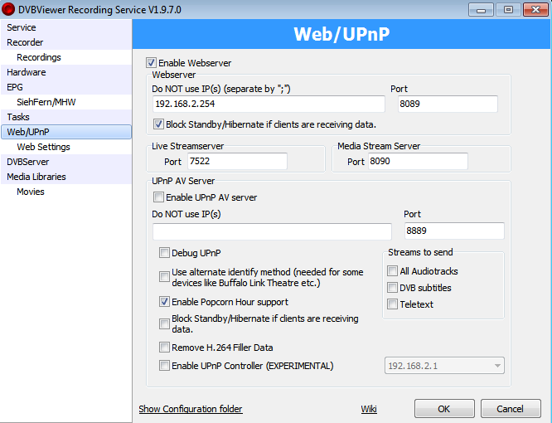Screen dimensions: 552x423
Task: Select the Web/UPnP sidebar item
Action: tap(66, 132)
